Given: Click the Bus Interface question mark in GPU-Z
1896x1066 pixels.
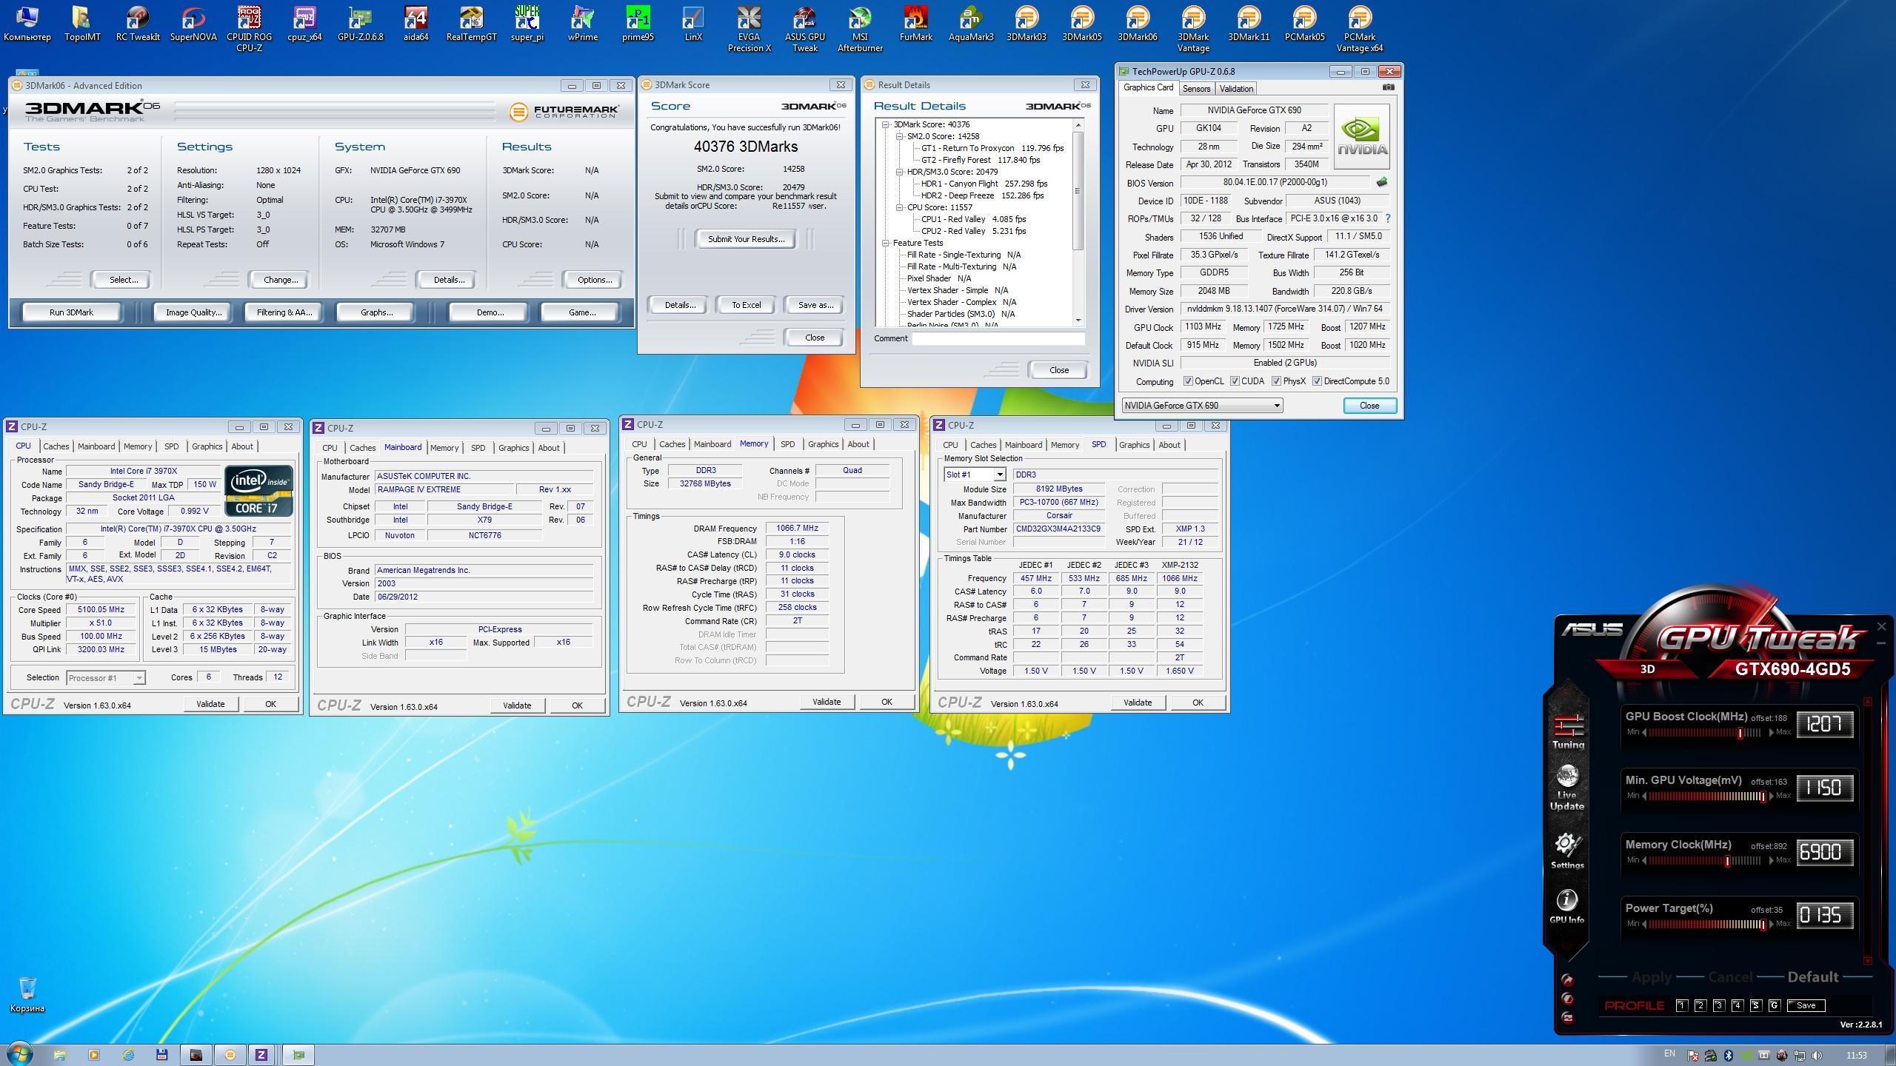Looking at the screenshot, I should click(1387, 218).
